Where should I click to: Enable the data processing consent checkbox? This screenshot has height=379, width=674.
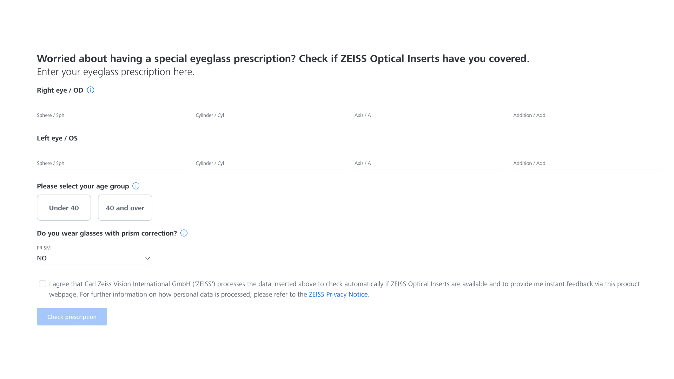coord(42,284)
